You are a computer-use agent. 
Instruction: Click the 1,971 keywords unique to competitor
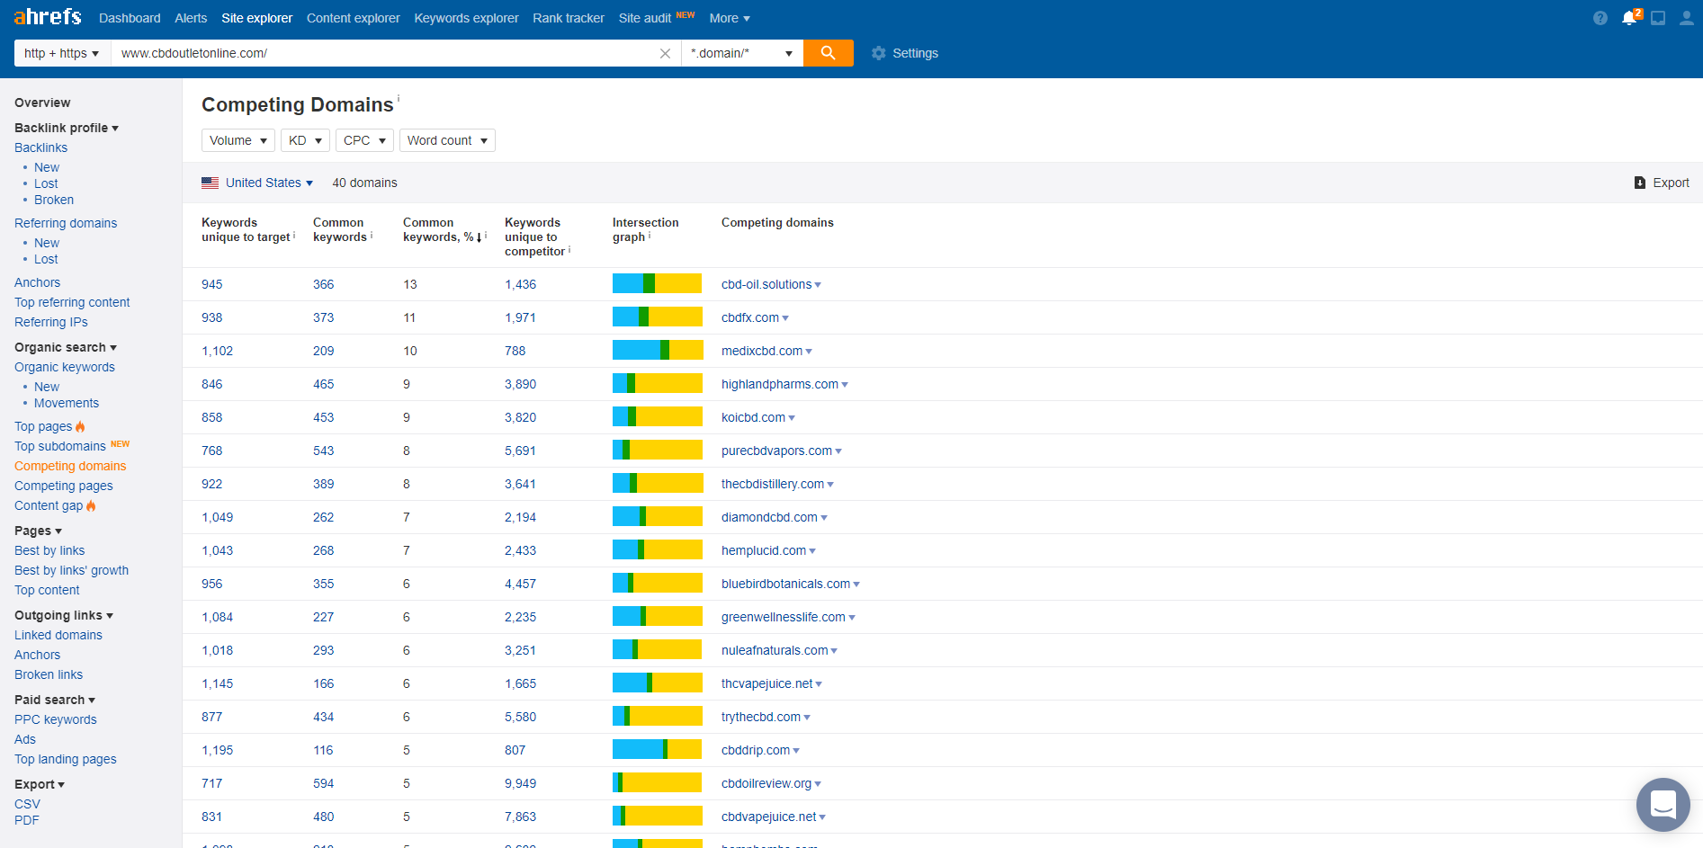click(x=520, y=317)
